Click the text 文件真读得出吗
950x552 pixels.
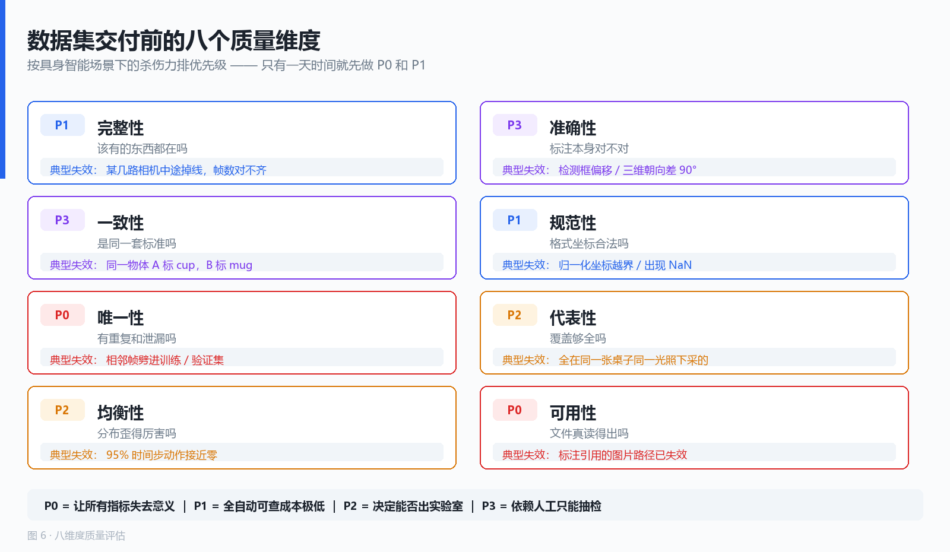(589, 433)
